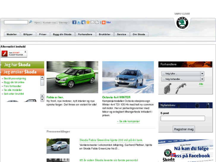The width and height of the screenshot is (216, 162).
Task: Click the Fabia Greenline press thumbnail
Action: (x=58, y=146)
